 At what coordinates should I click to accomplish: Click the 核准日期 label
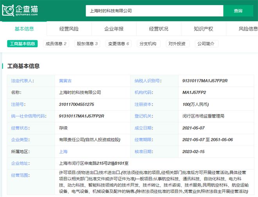[x=143, y=152]
